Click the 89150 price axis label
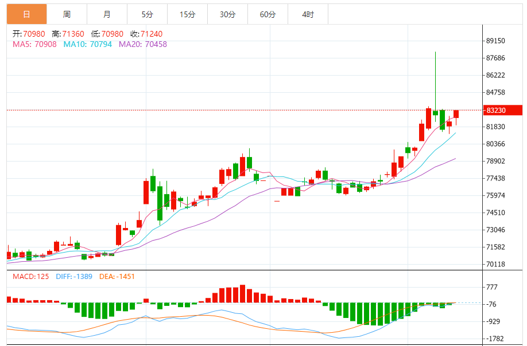 coord(495,41)
